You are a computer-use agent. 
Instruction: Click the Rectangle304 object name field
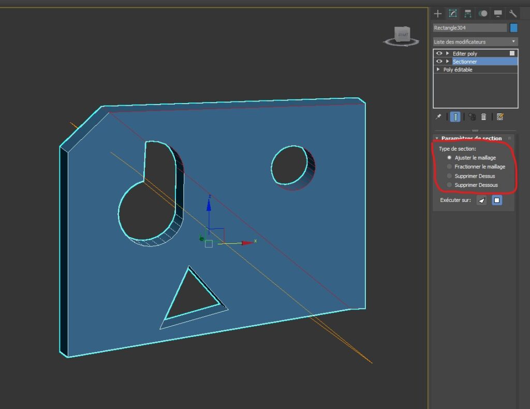coord(469,28)
